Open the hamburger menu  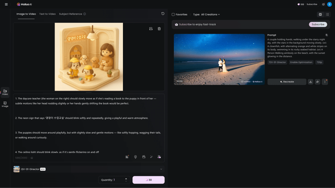pyautogui.click(x=6, y=4)
